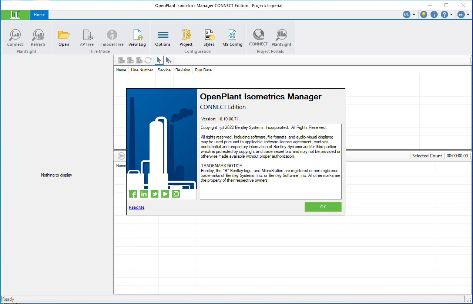Open LinkedIn icon in About dialog
Image resolution: width=473 pixels, height=304 pixels.
[144, 194]
